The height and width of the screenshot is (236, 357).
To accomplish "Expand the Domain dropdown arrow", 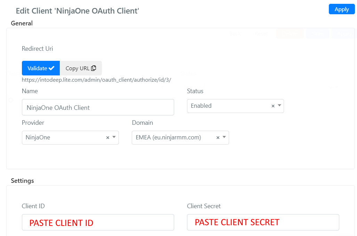I will click(224, 137).
